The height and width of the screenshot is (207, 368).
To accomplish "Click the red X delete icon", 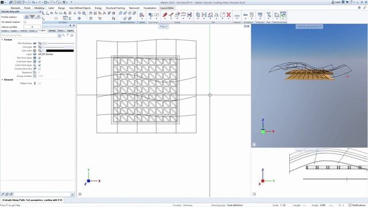I will click(x=229, y=15).
